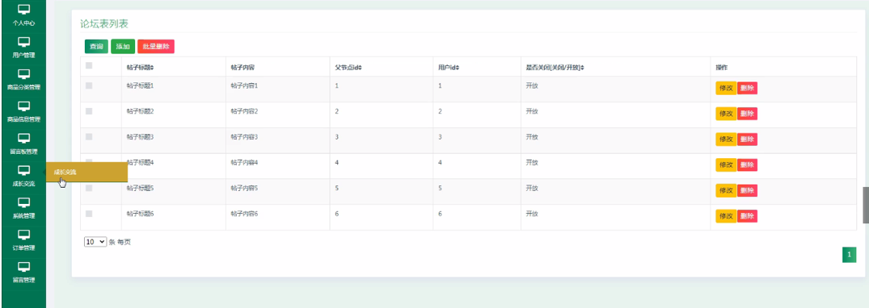Open the 商品分类管理 sidebar monitor icon

click(x=23, y=74)
